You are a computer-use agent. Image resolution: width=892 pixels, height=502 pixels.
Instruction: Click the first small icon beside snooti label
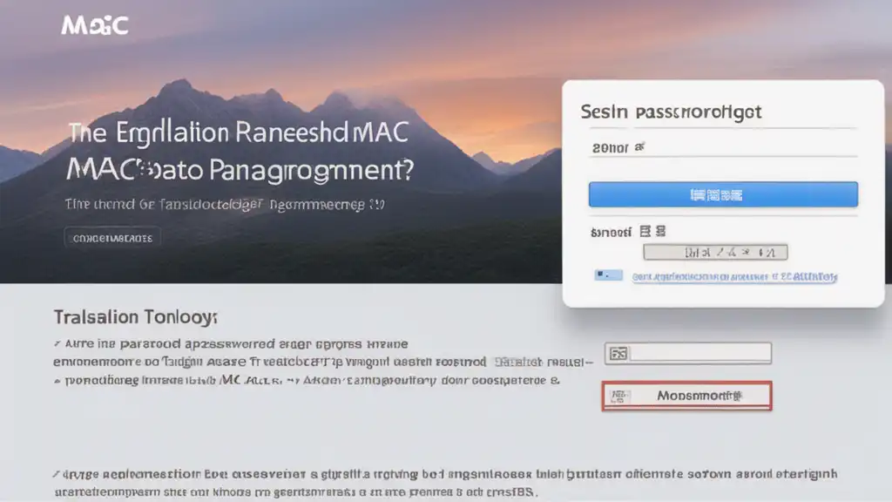645,231
